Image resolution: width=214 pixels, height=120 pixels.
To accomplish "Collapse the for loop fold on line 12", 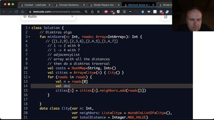I will pos(29,77).
